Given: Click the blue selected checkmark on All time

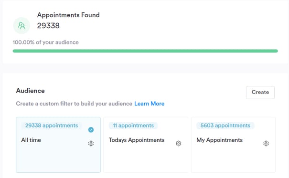Looking at the screenshot, I should click(91, 130).
